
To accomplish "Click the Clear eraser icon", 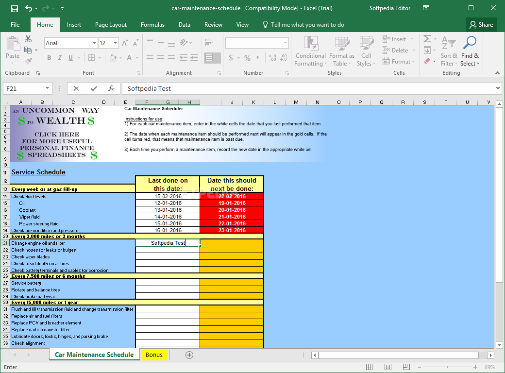I will (x=427, y=61).
